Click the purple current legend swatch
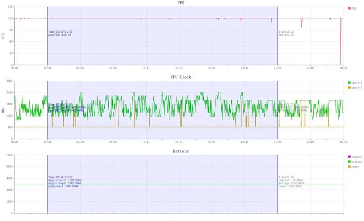The height and width of the screenshot is (221, 364). (x=349, y=157)
